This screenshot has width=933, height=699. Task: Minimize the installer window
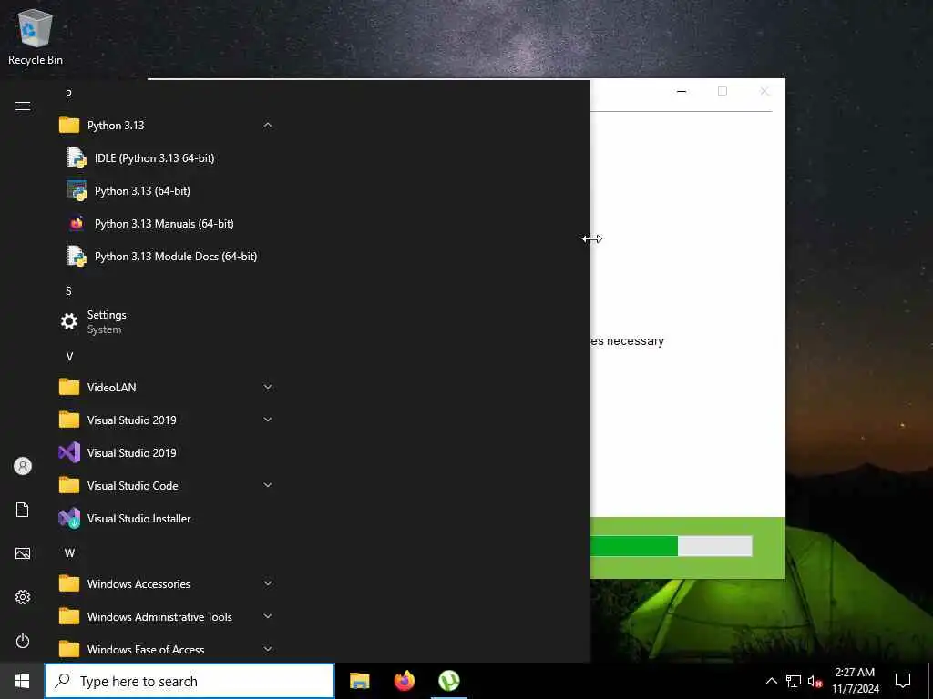(x=682, y=92)
